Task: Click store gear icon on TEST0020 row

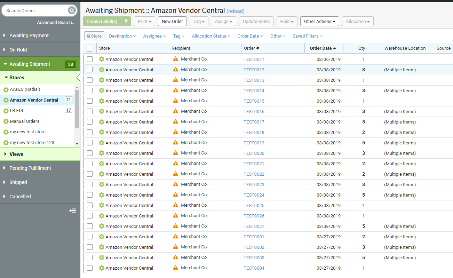Action: 102,153
